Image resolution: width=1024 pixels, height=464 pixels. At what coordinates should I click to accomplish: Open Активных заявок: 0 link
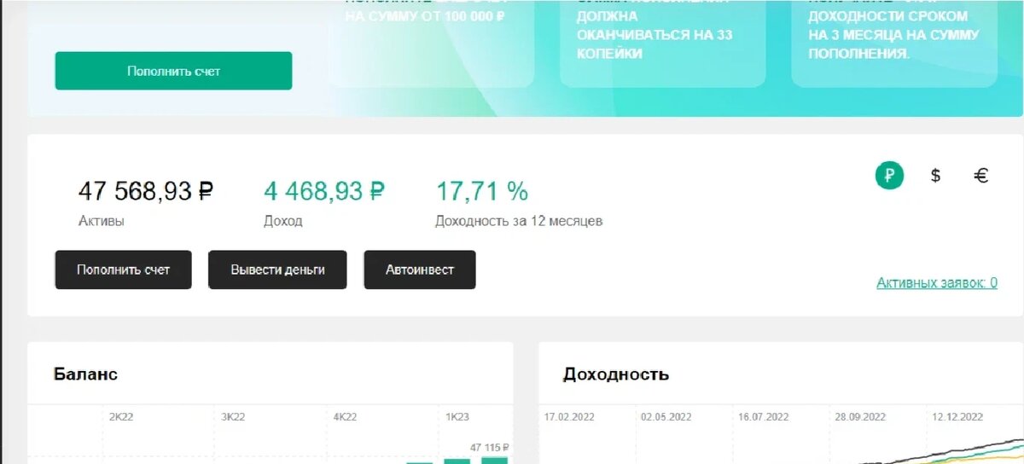point(937,283)
